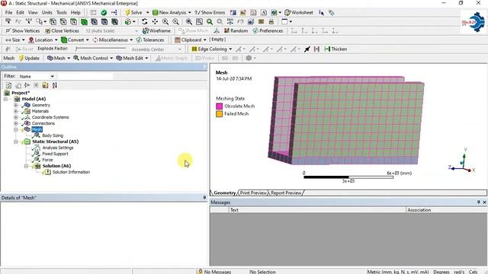Expand the Geometry tree node

pyautogui.click(x=15, y=105)
